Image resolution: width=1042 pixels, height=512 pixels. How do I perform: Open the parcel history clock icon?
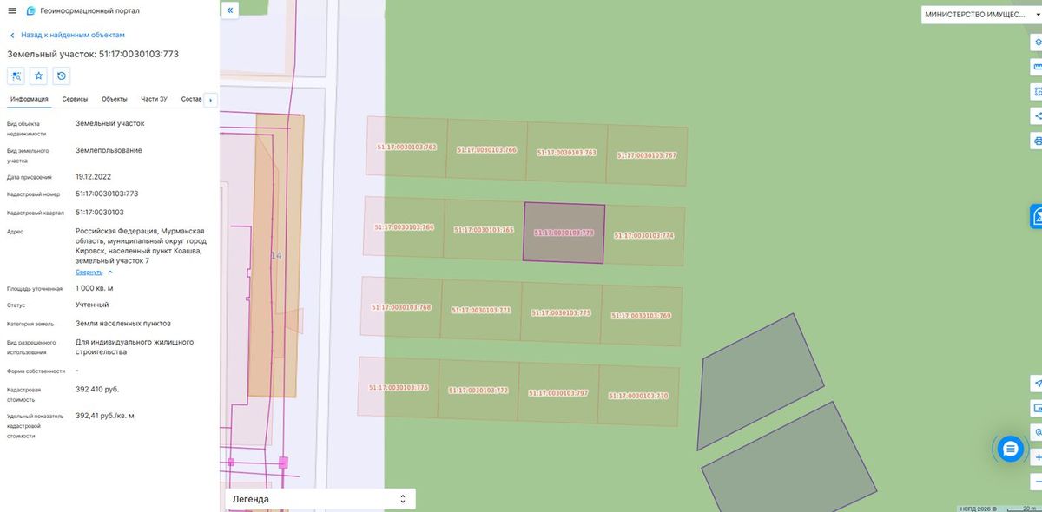click(62, 76)
